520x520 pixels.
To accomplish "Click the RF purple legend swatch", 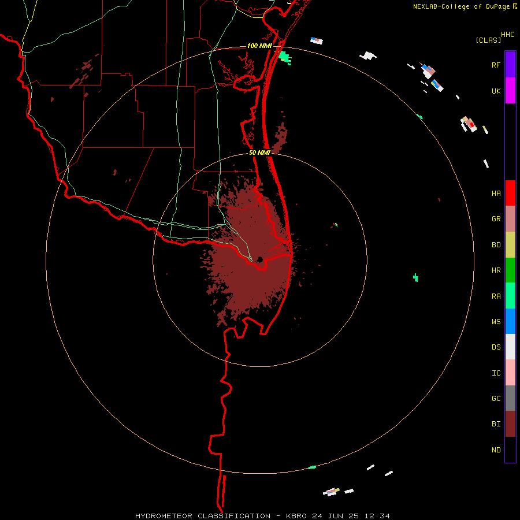I will 510,65.
